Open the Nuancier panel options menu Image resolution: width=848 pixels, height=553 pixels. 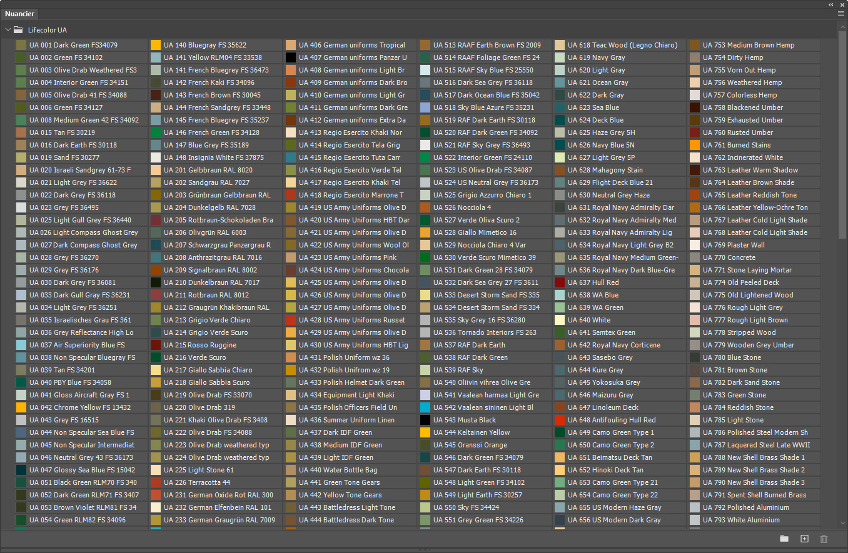tap(841, 13)
